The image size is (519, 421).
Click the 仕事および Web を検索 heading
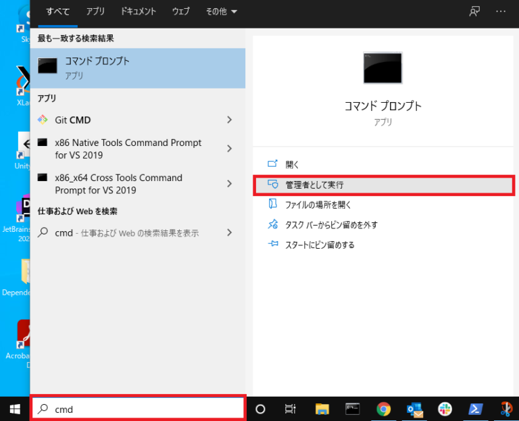[x=78, y=211]
